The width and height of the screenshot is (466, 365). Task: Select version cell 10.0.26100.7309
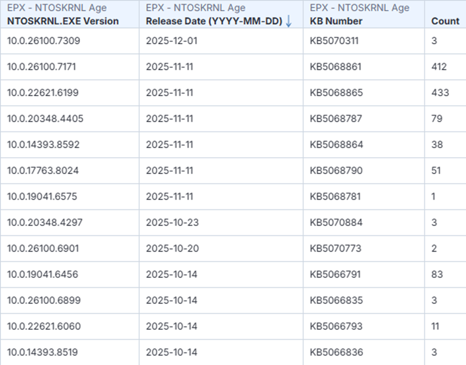point(43,41)
